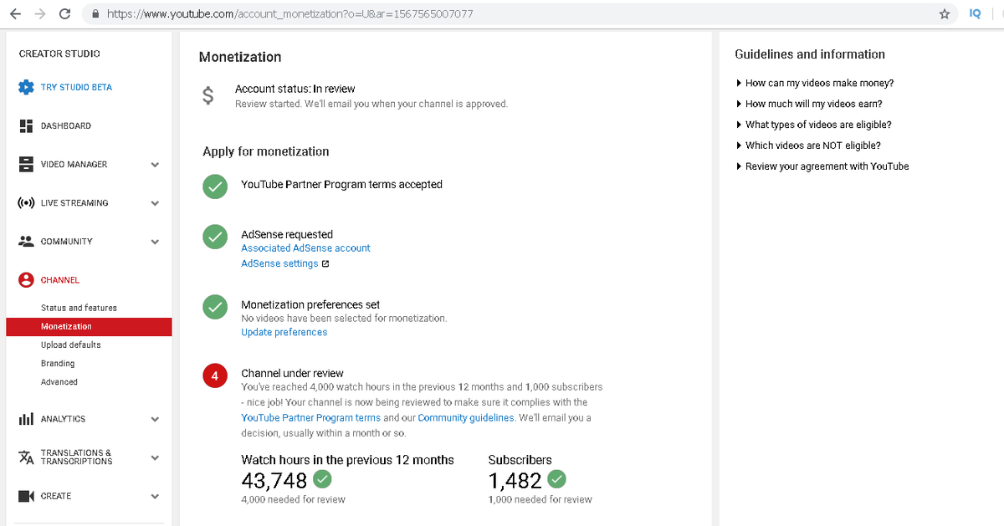Click 'Account status: In review' text
This screenshot has height=526, width=1004.
click(295, 89)
